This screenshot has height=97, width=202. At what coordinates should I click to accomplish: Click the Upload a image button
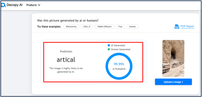(x=174, y=82)
